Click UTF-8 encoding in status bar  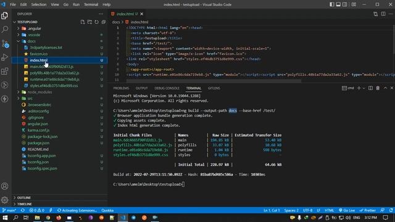(307, 210)
